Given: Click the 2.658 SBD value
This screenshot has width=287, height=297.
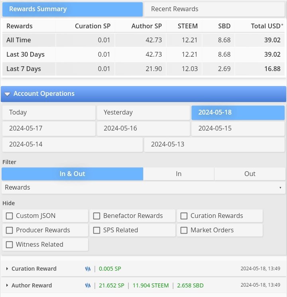Looking at the screenshot, I should (190, 285).
